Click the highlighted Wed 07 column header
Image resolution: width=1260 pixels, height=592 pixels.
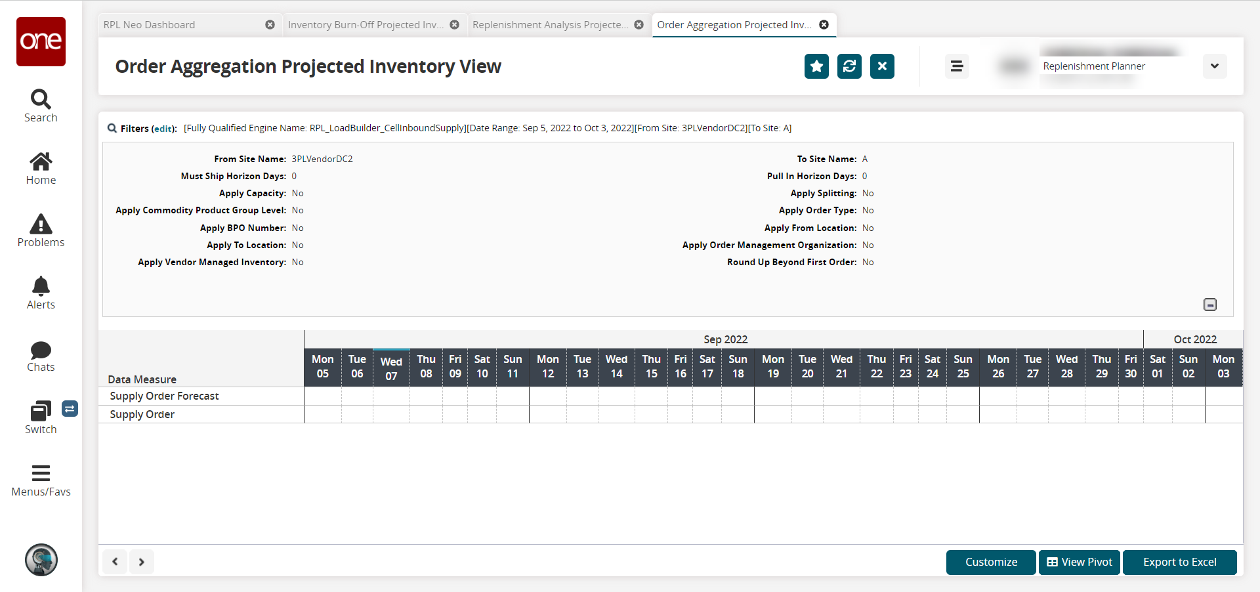(391, 368)
